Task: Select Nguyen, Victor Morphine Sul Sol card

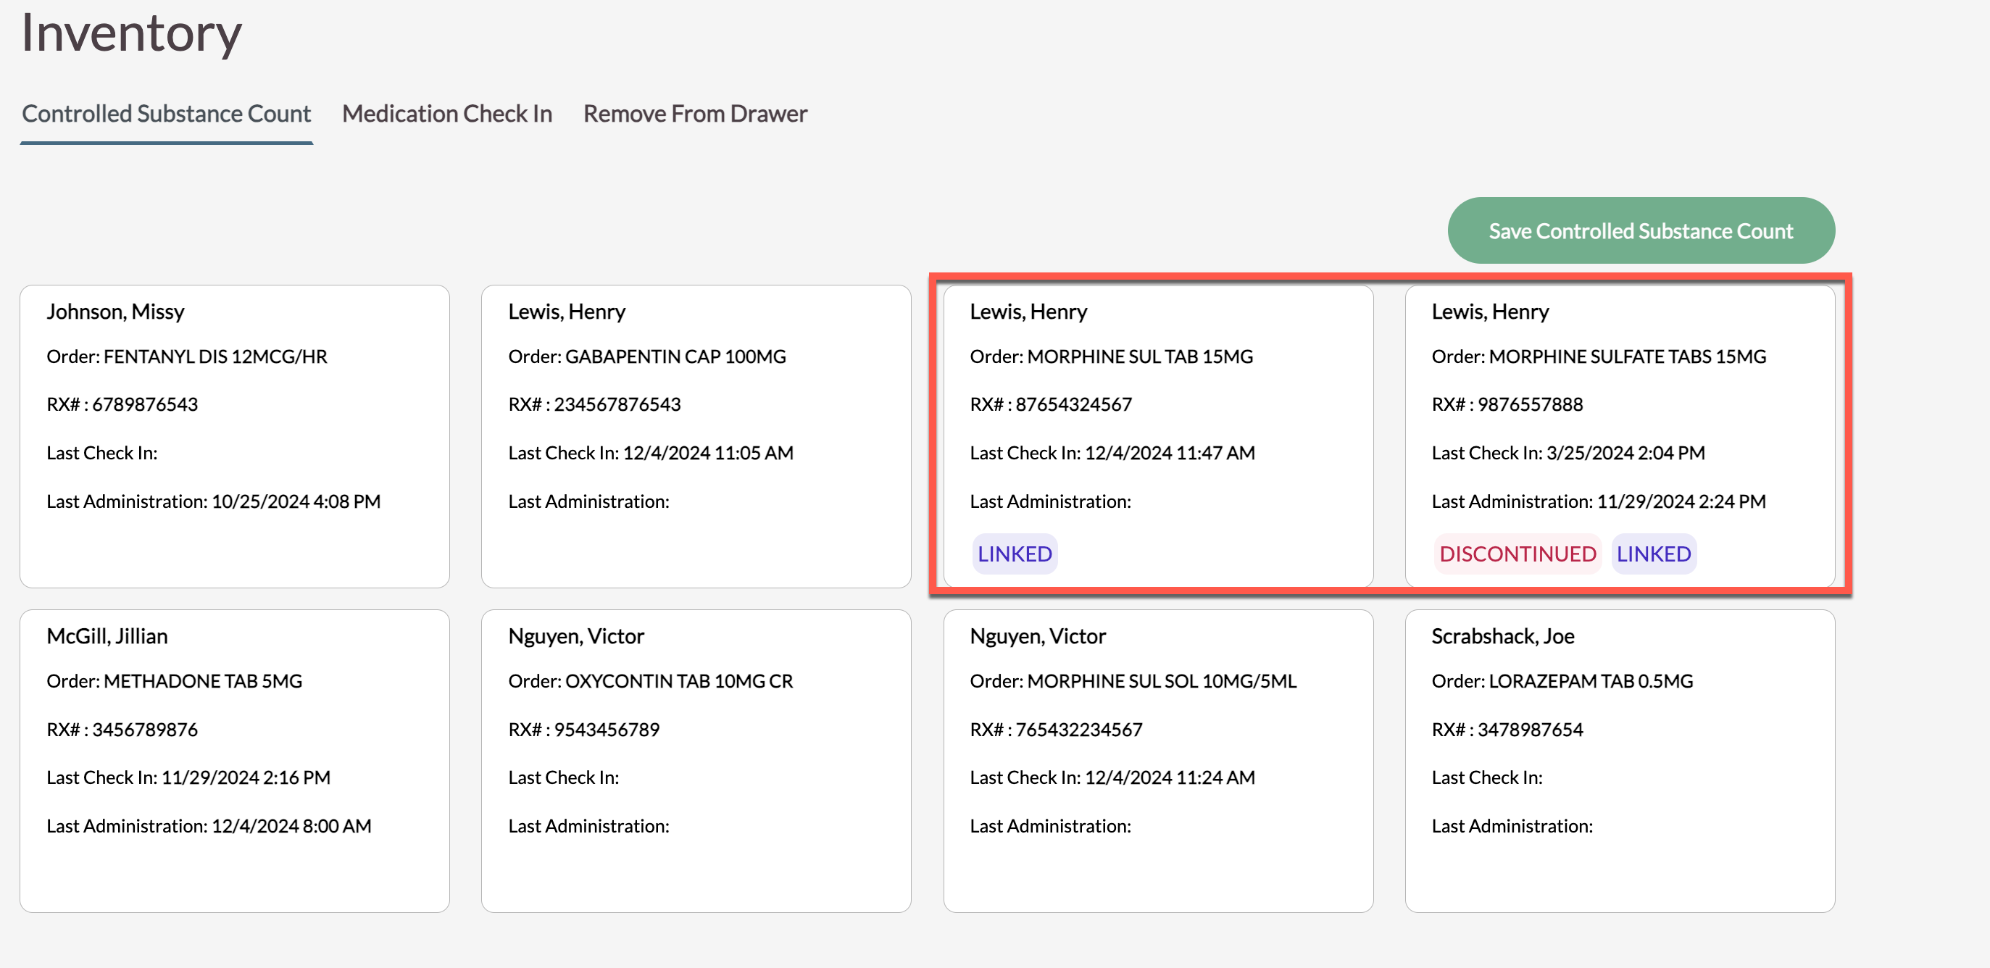Action: (1157, 760)
